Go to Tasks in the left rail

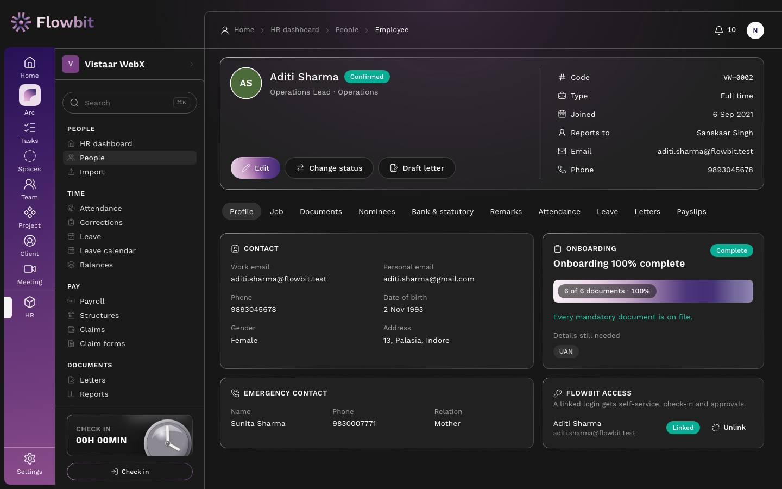(30, 133)
